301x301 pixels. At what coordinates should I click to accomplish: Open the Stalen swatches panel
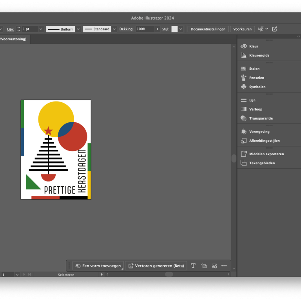tap(254, 69)
